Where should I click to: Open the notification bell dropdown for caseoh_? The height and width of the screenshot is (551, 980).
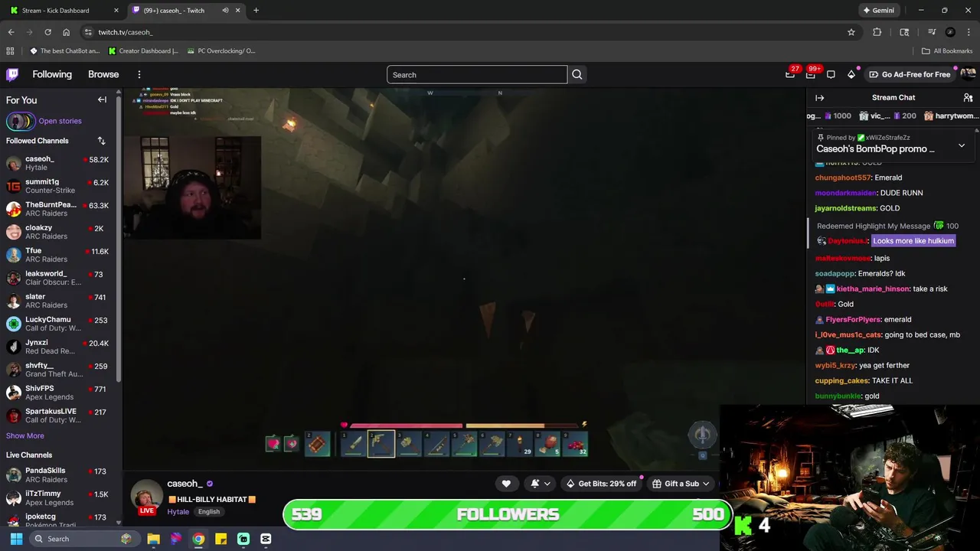click(x=541, y=484)
